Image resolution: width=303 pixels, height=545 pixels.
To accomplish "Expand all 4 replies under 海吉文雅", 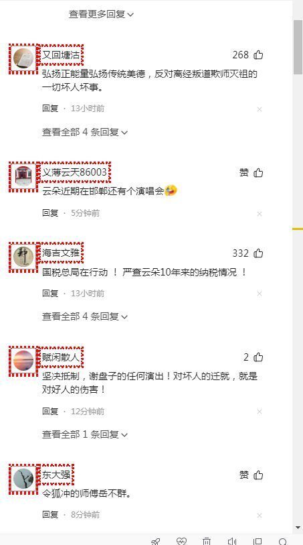I will pos(85,316).
